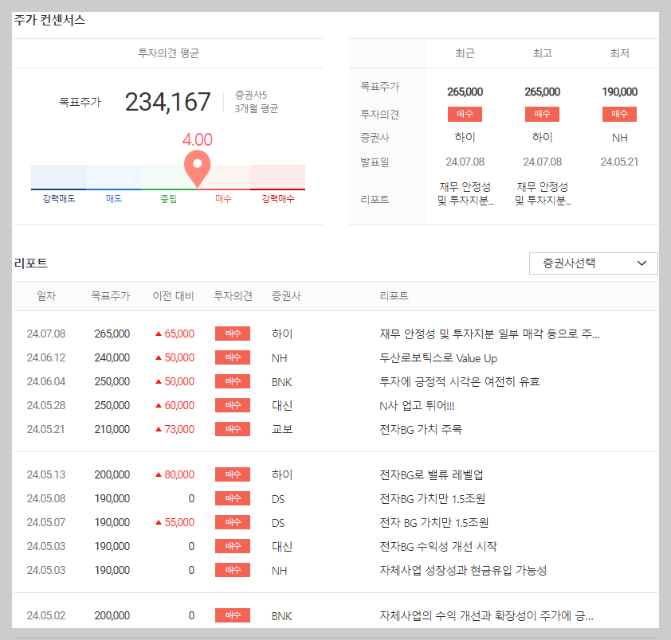Image resolution: width=671 pixels, height=640 pixels.
Task: Click the 매수 badge under the 최고 column
Action: pyautogui.click(x=543, y=113)
